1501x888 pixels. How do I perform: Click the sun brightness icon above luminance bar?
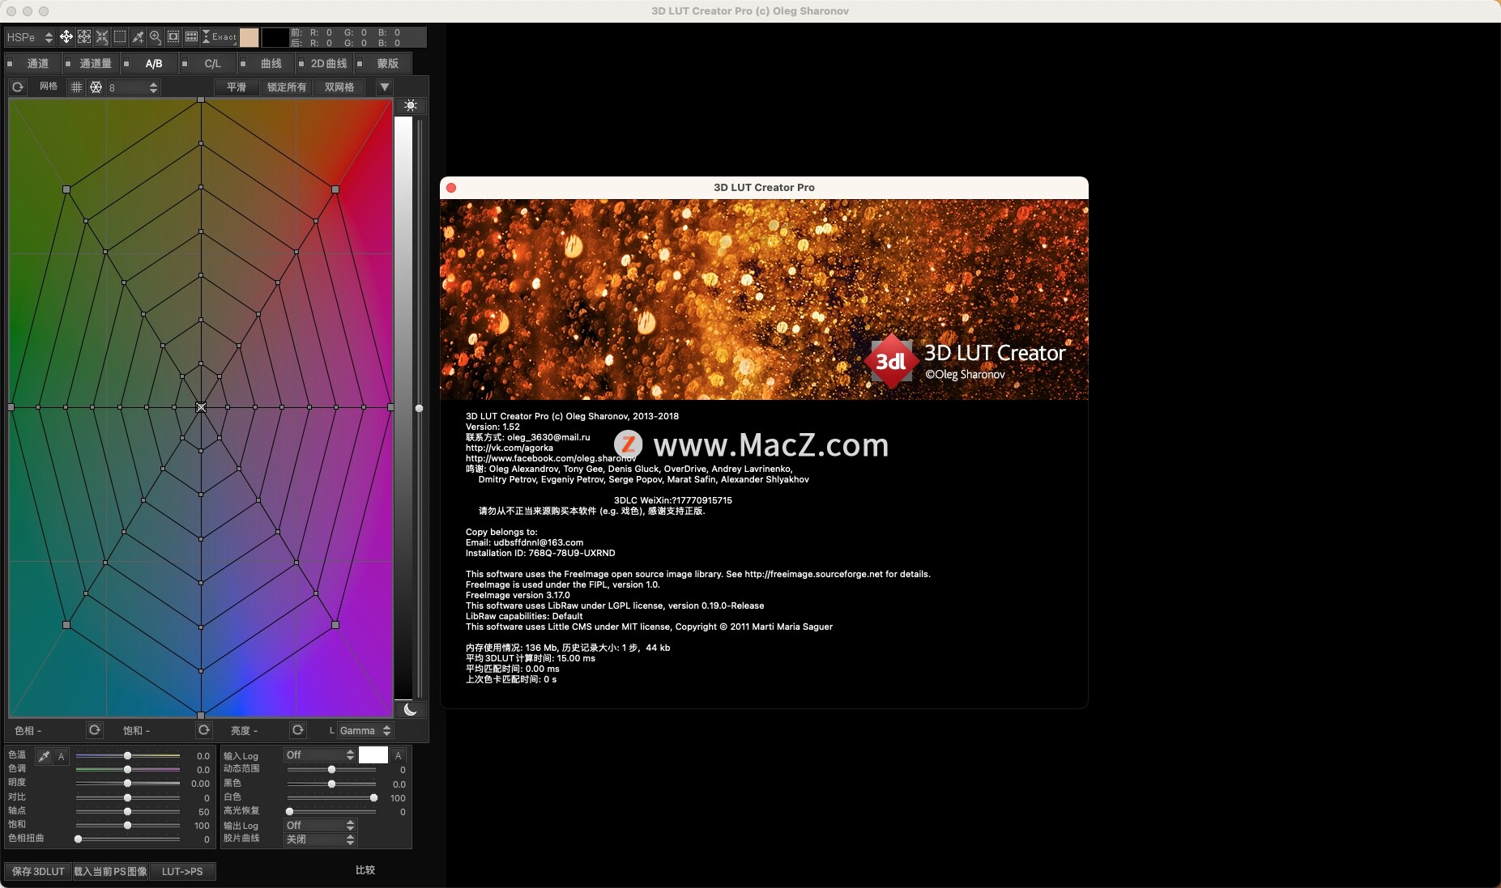click(411, 105)
